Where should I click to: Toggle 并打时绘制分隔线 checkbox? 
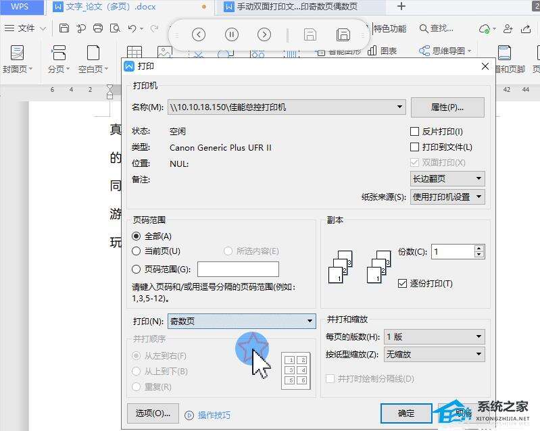point(330,379)
